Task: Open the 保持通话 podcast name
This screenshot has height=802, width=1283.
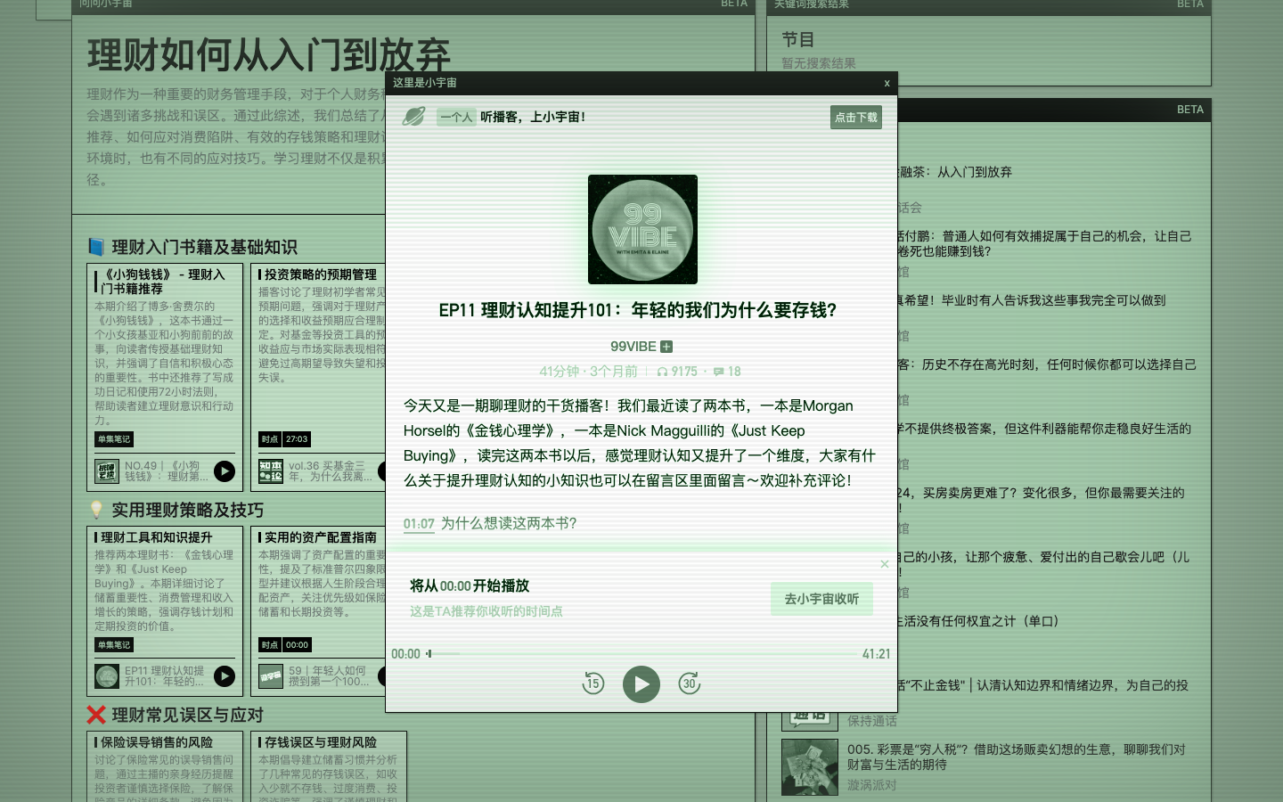Action: click(871, 721)
